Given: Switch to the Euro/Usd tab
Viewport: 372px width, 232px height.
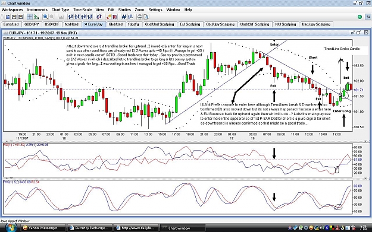Looking at the screenshot, I should 11,24.
